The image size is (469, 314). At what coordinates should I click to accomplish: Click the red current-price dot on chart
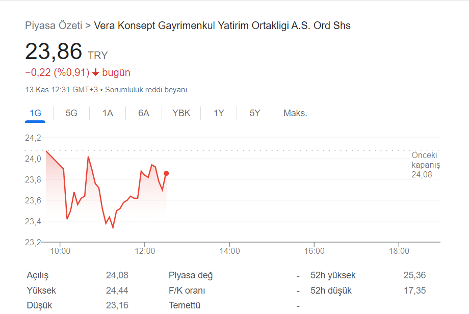coord(166,173)
